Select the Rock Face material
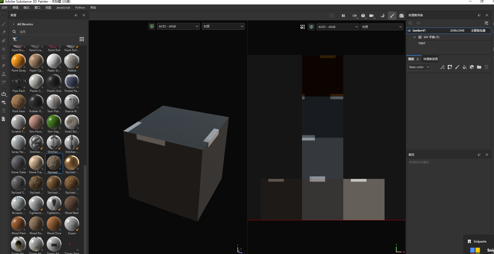The image size is (494, 254). click(19, 104)
